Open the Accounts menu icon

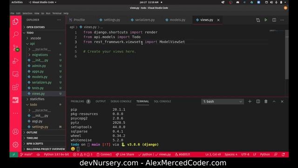click(x=15, y=132)
